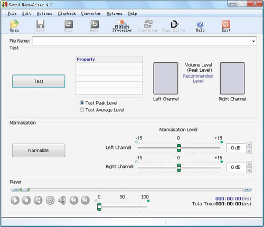Click the Normalize button
Viewport: 264px width, 227px height.
[39, 150]
